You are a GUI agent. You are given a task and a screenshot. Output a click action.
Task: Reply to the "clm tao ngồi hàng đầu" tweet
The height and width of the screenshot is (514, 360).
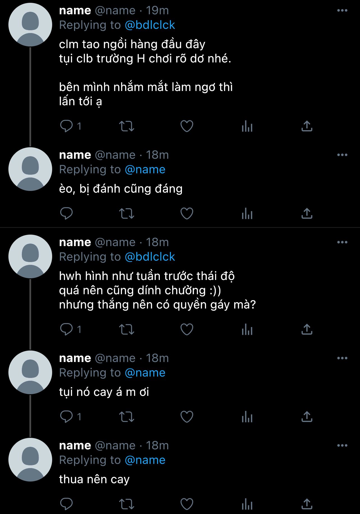click(66, 126)
